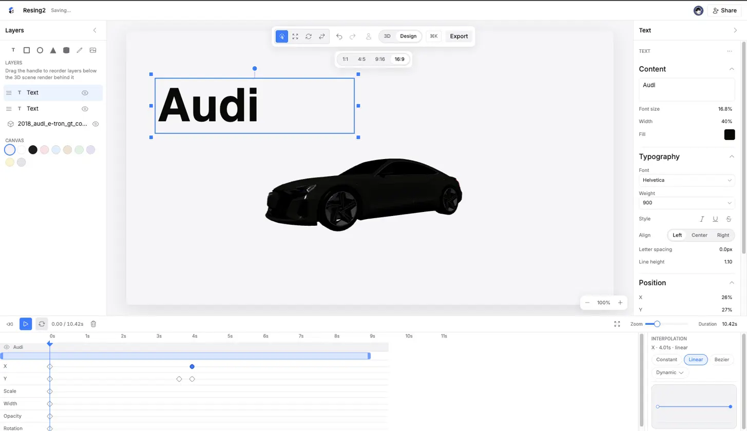Switch to Design mode
This screenshot has height=431, width=747.
pos(409,36)
